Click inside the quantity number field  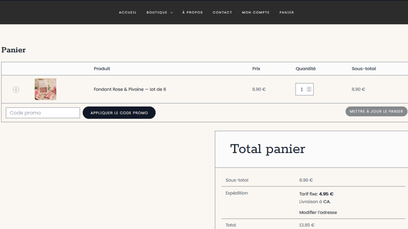point(301,89)
